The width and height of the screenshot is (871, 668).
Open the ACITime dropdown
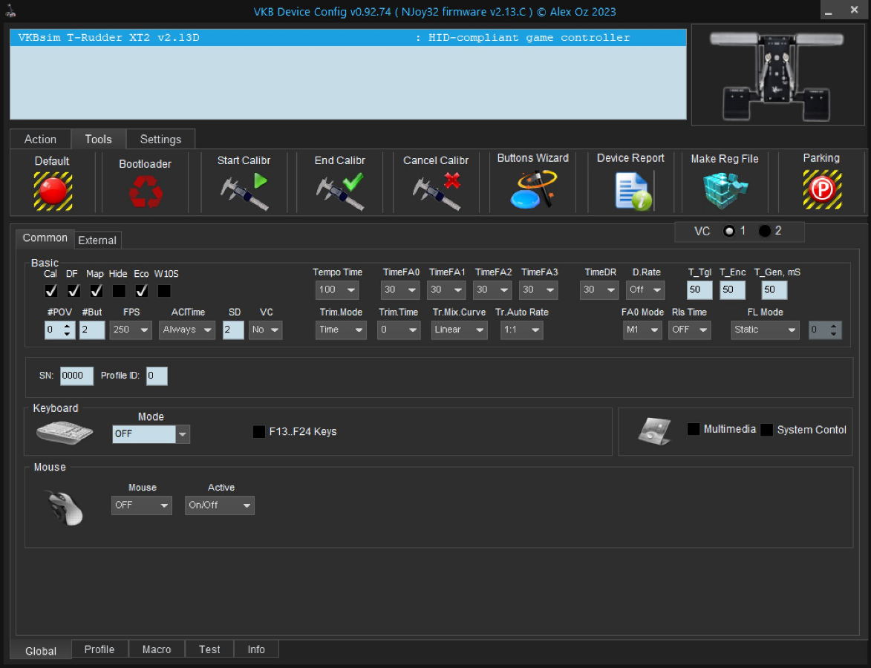point(187,330)
